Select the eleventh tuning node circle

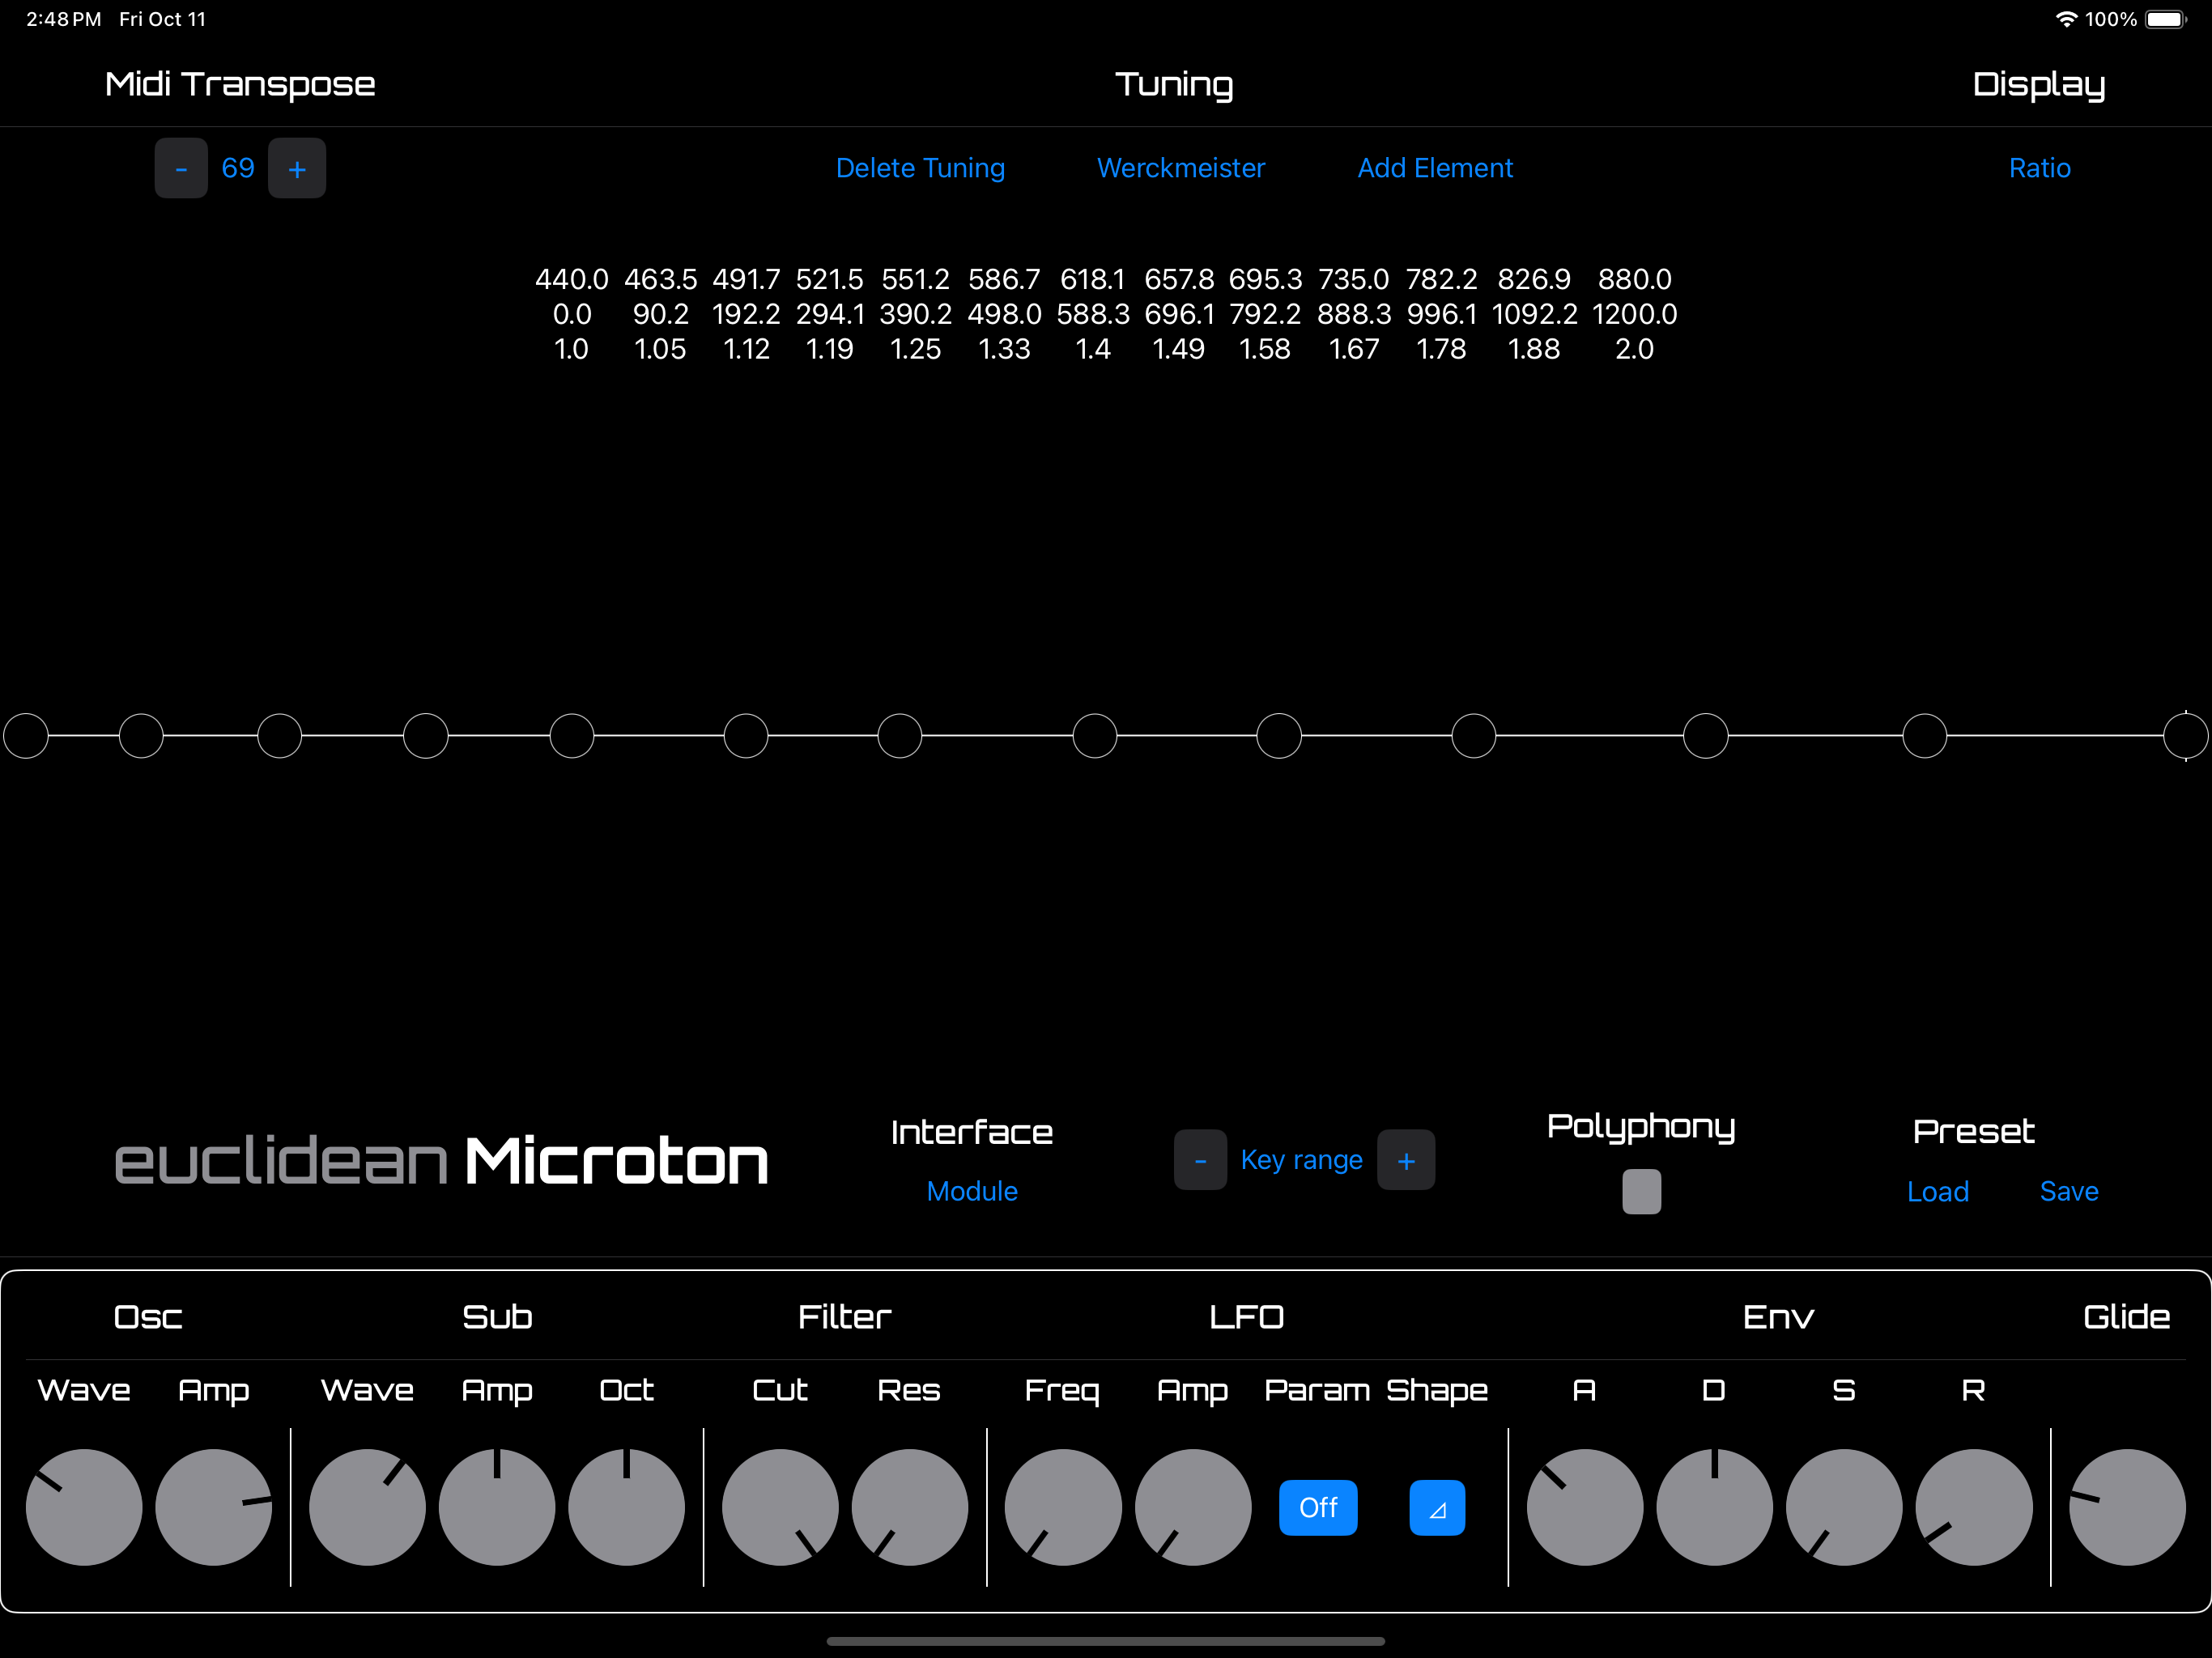coord(1706,736)
